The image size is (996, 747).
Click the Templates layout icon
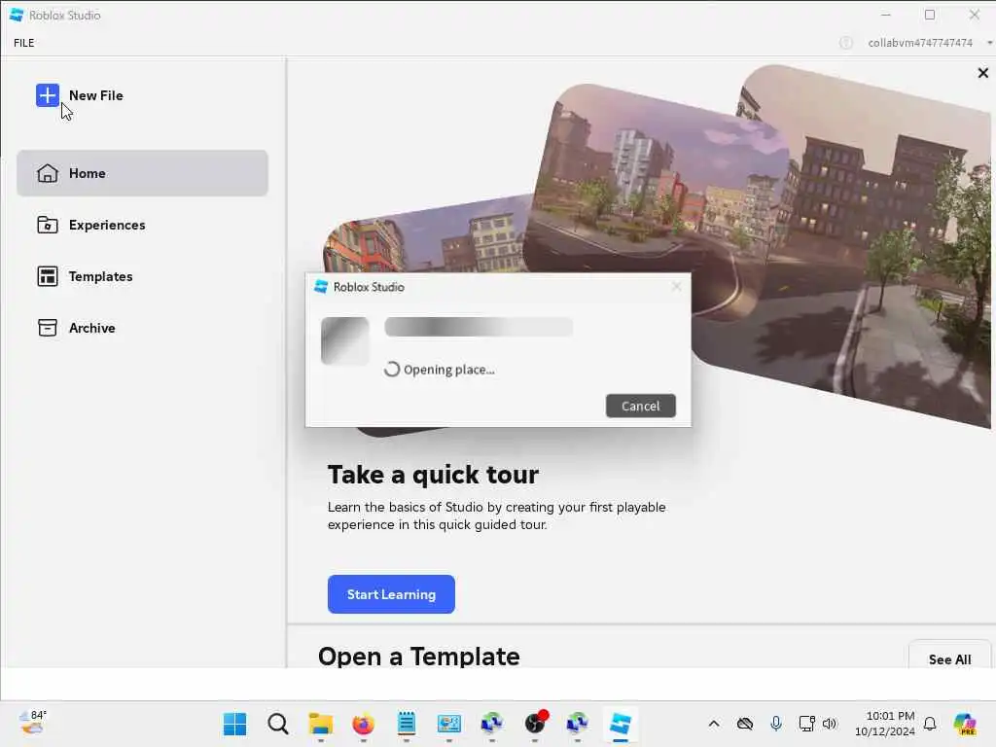pyautogui.click(x=48, y=276)
